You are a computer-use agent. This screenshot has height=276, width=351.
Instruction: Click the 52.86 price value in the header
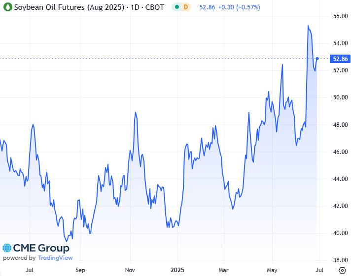[207, 7]
